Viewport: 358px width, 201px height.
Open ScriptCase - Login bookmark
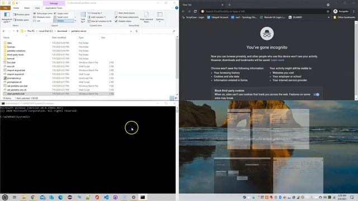point(193,17)
